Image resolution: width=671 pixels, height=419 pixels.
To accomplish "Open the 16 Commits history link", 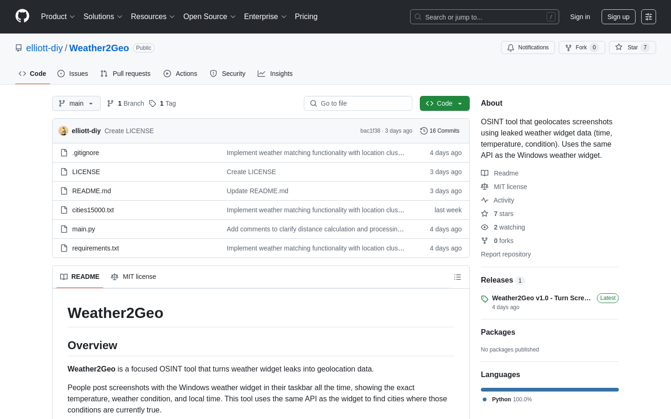I will (x=440, y=131).
